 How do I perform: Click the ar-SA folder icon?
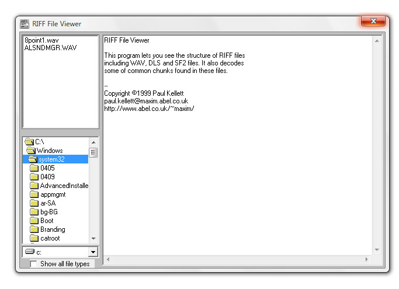[x=34, y=203]
